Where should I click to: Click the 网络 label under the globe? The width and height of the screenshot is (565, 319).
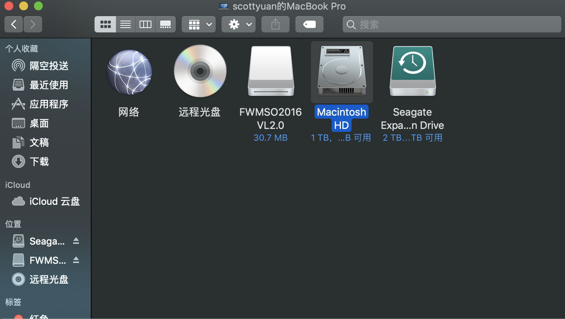[x=129, y=112]
